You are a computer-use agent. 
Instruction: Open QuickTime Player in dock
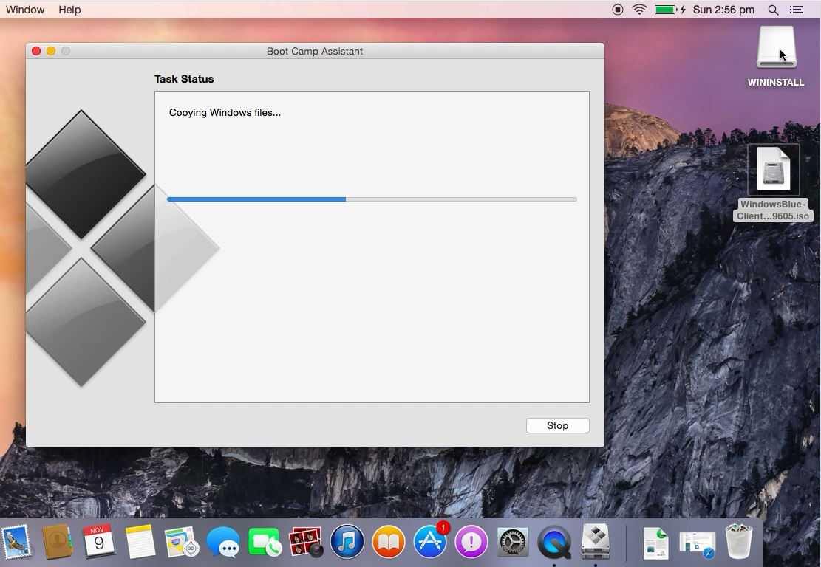click(554, 542)
